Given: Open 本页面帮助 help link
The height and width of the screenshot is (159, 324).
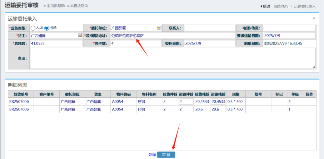Looking at the screenshot, I should click(54, 6).
